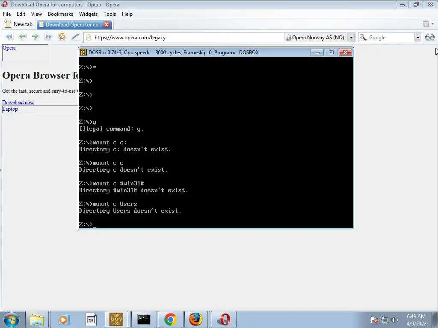Open the Edit menu
This screenshot has height=328, width=438.
[x=21, y=14]
